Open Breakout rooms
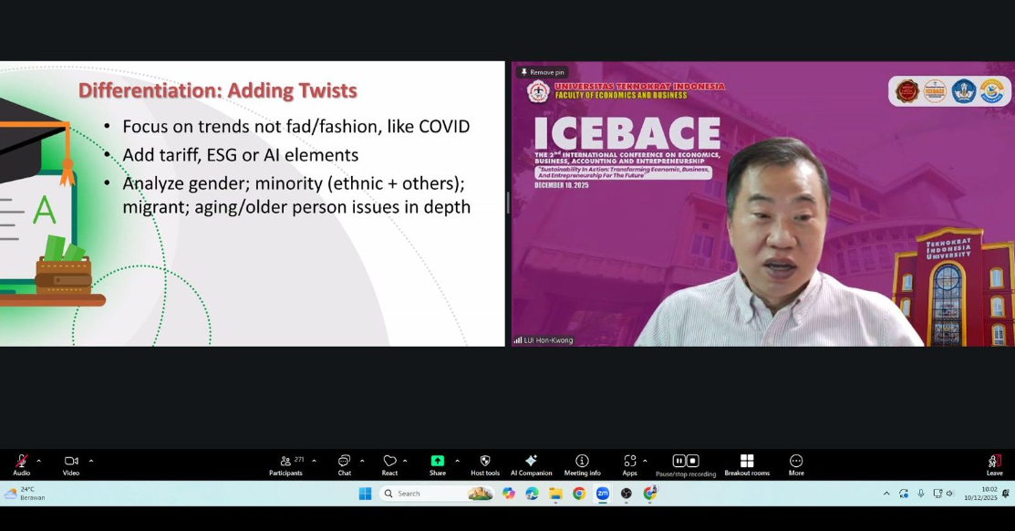The image size is (1015, 531). 747,462
